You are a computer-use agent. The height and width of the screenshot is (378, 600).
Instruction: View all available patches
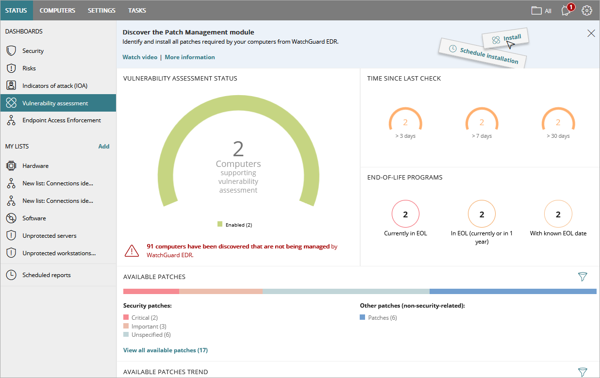coord(166,350)
